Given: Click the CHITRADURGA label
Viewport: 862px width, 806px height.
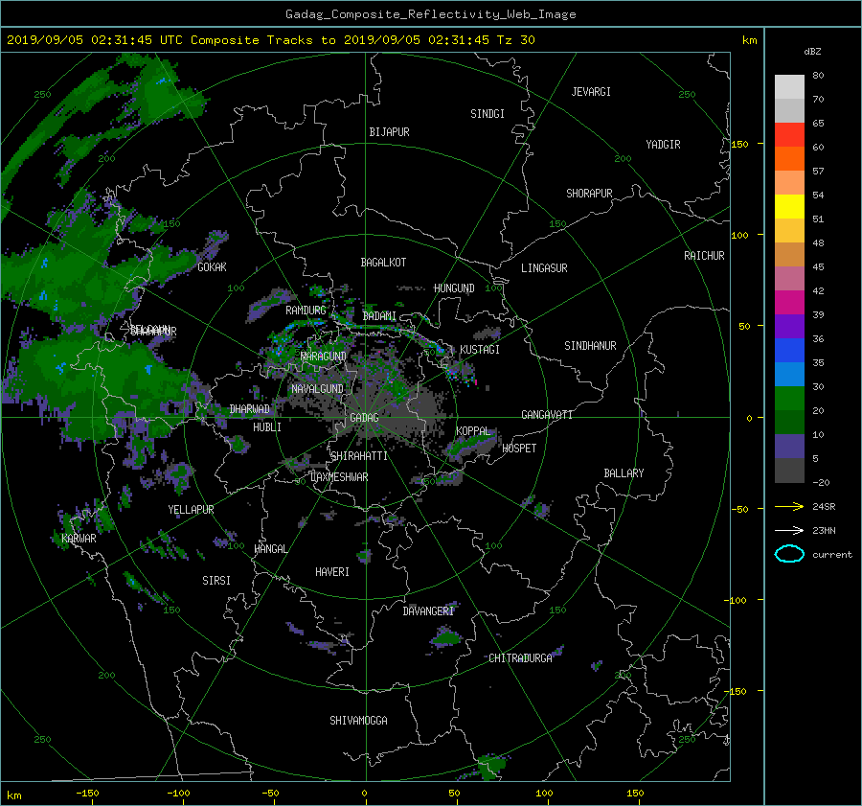Looking at the screenshot, I should 520,658.
